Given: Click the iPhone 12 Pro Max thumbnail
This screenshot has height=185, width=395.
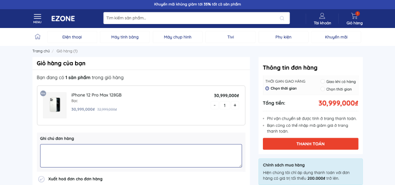Looking at the screenshot, I should pyautogui.click(x=55, y=105).
